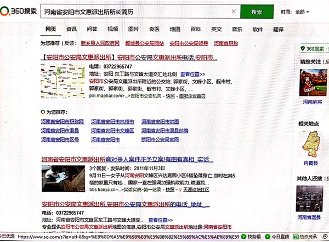Open the 新乡县人民政府网 suggestion link
The width and height of the screenshot is (329, 242).
pos(100,43)
